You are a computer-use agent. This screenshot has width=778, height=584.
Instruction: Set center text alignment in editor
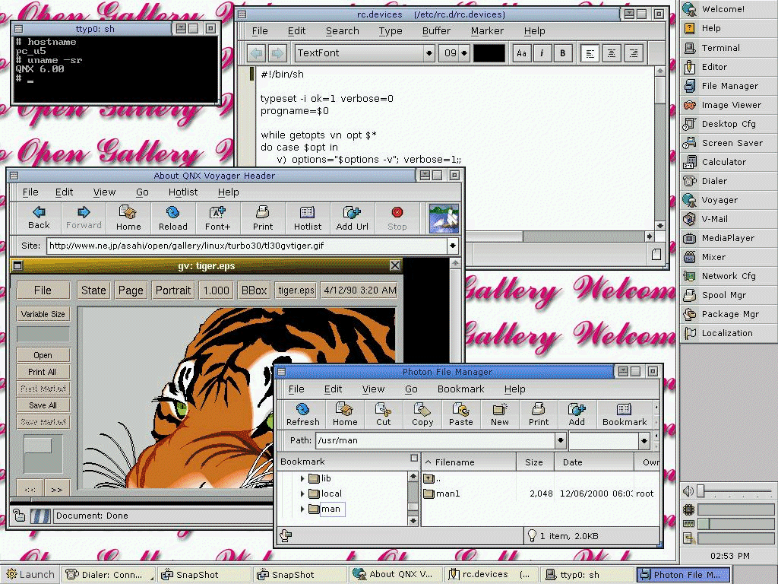coord(612,53)
